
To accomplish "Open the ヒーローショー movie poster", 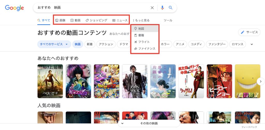I will point(219,81).
